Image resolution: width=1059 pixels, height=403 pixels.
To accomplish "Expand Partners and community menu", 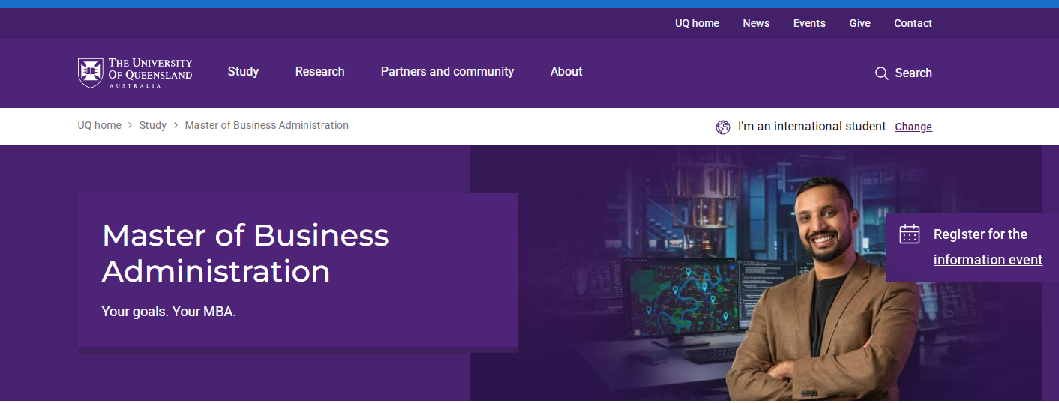I will 447,72.
